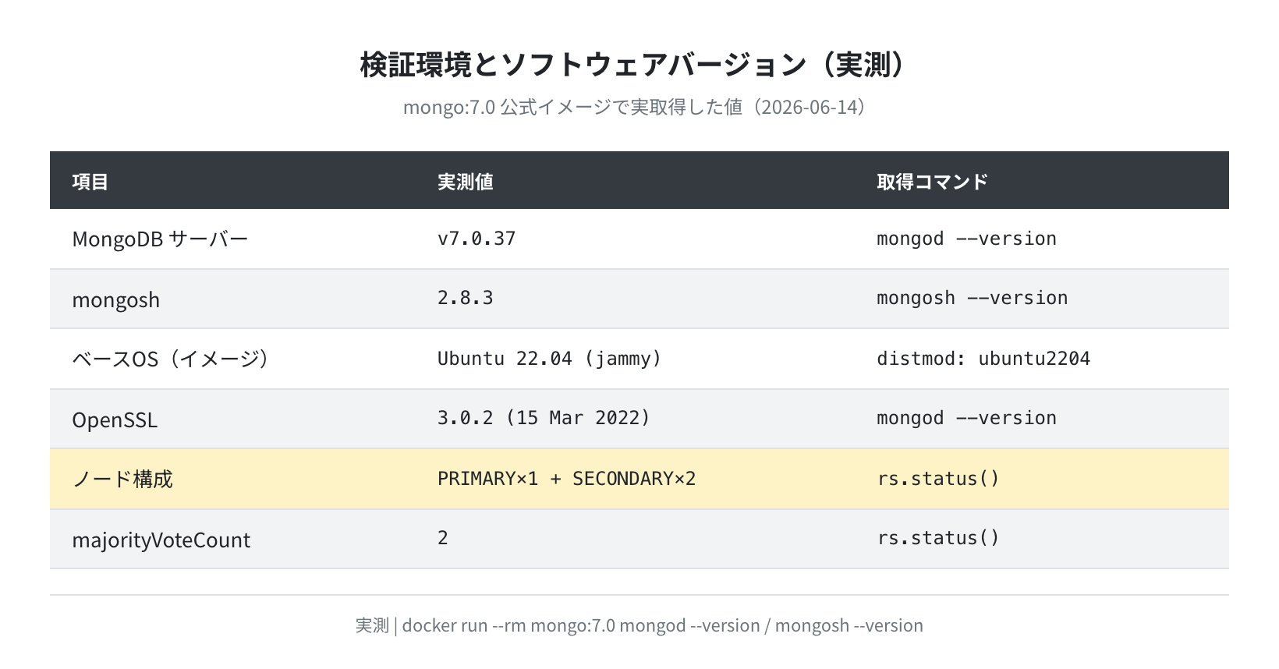Screen dimensions: 1279x669
Task: Click the 2.8.3 version value
Action: (x=466, y=298)
